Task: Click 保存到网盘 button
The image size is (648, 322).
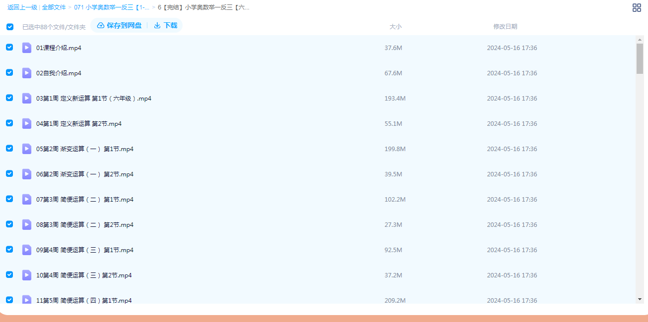Action: (x=119, y=25)
